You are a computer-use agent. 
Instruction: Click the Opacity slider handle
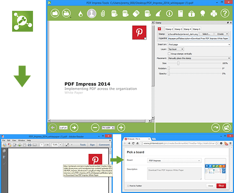pyautogui.click(x=169, y=73)
